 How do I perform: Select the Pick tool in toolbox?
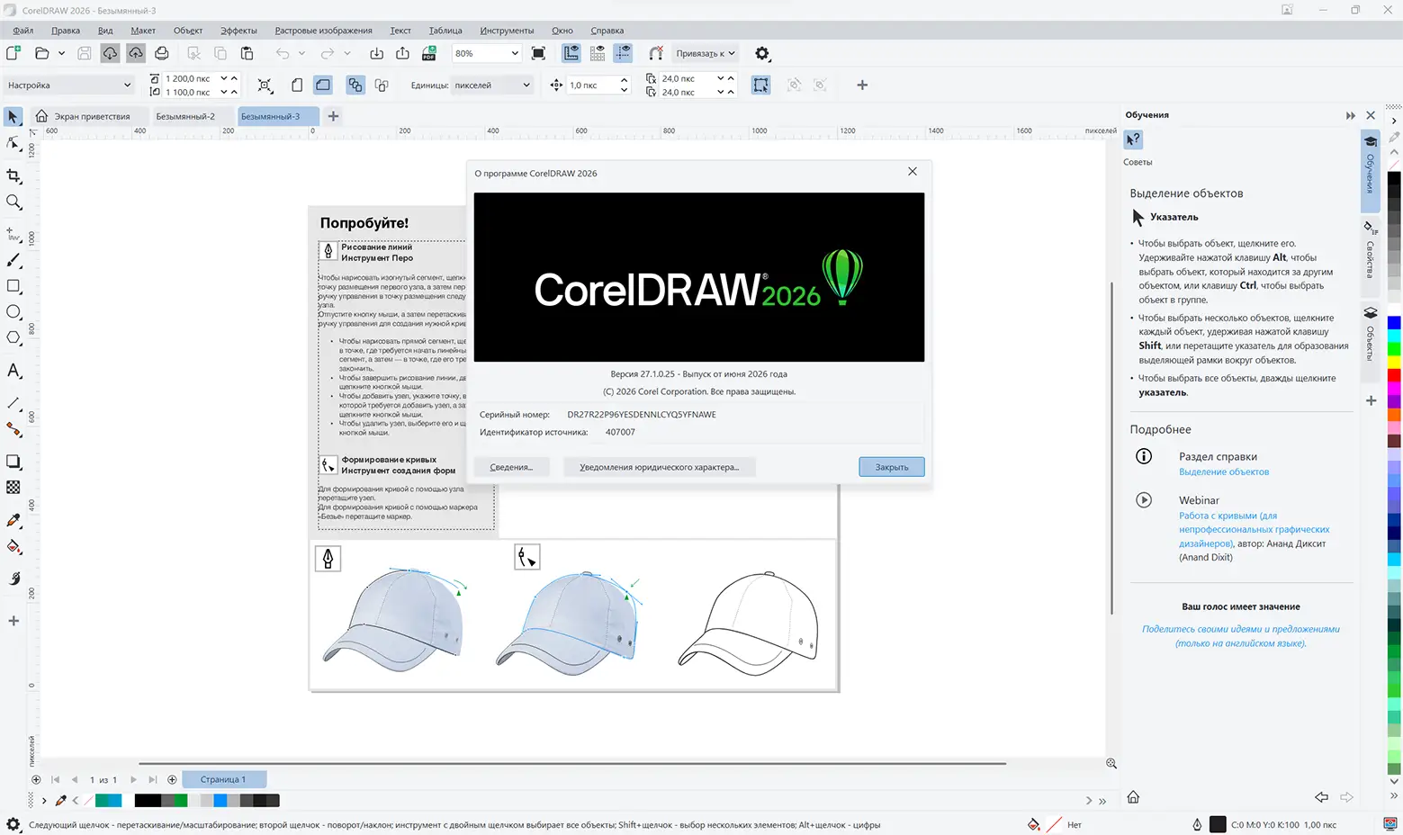(x=13, y=117)
